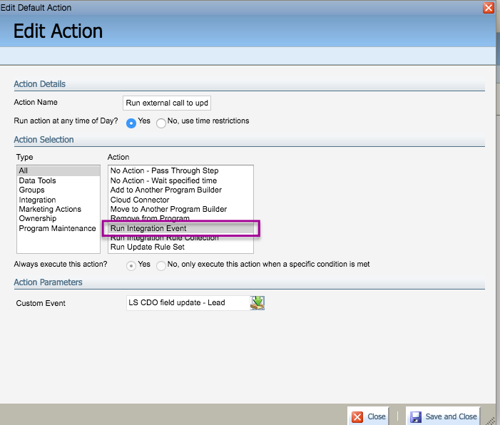The width and height of the screenshot is (500, 425).
Task: Open the Custom Event picker icon
Action: coord(257,303)
